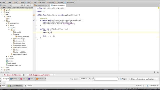Click the Android Monitor hide panel icon

(x=158, y=72)
